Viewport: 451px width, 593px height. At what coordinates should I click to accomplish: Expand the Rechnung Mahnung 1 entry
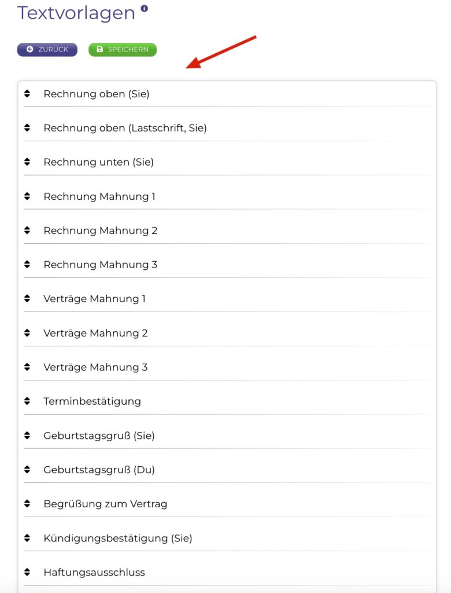tap(99, 196)
